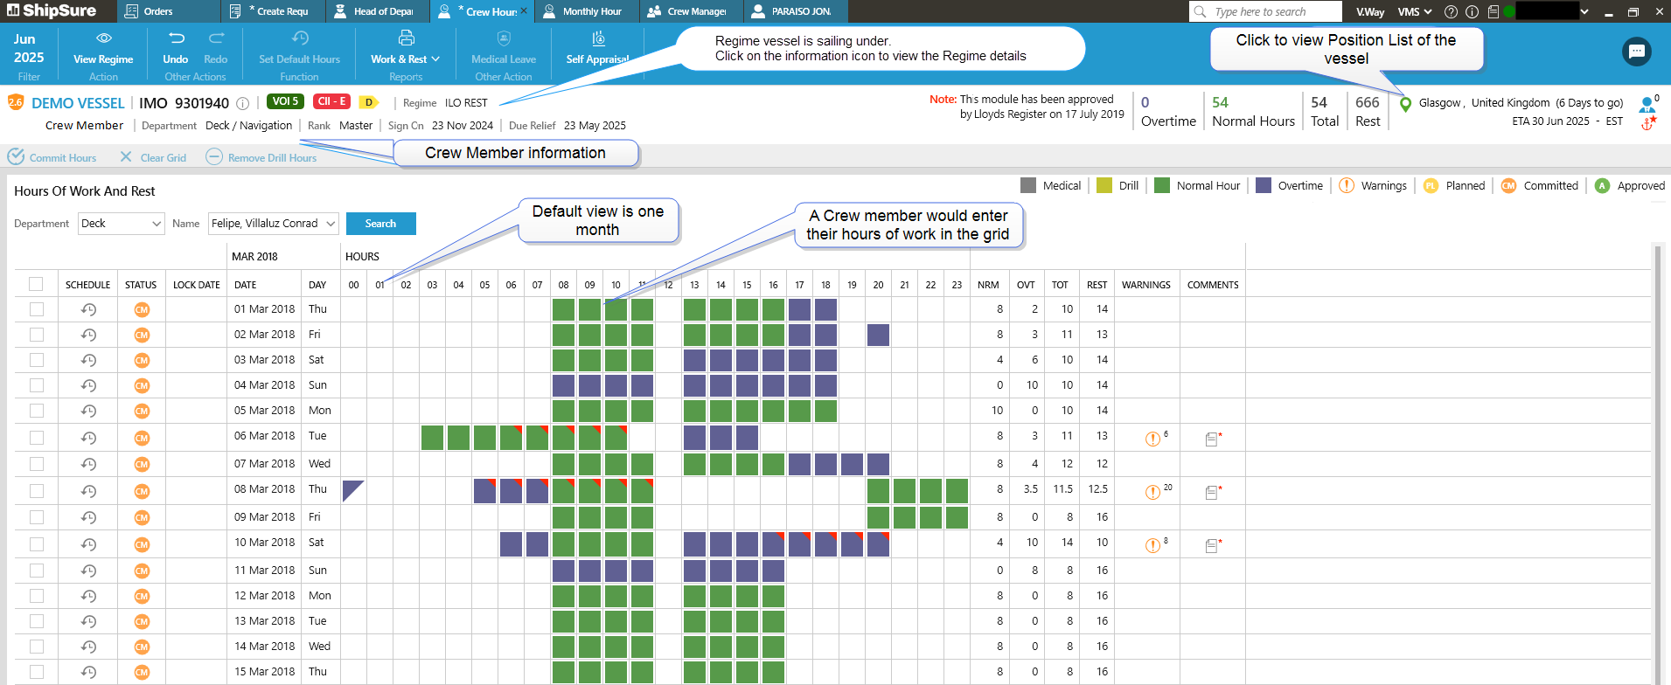Open the Name dropdown showing Felipe, Villaluz Conrad
Screen dimensions: 1671x685
click(274, 224)
